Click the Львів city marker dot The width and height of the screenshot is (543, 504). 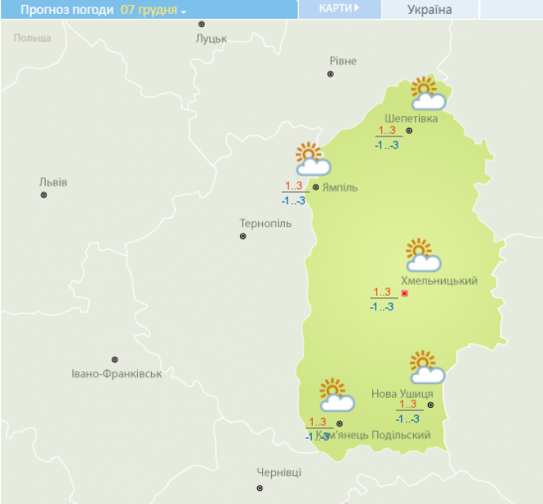(44, 195)
